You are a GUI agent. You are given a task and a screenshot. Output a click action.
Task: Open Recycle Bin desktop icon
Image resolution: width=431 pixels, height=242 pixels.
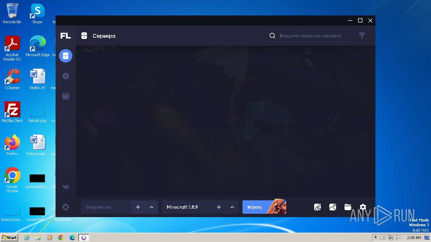pyautogui.click(x=12, y=13)
